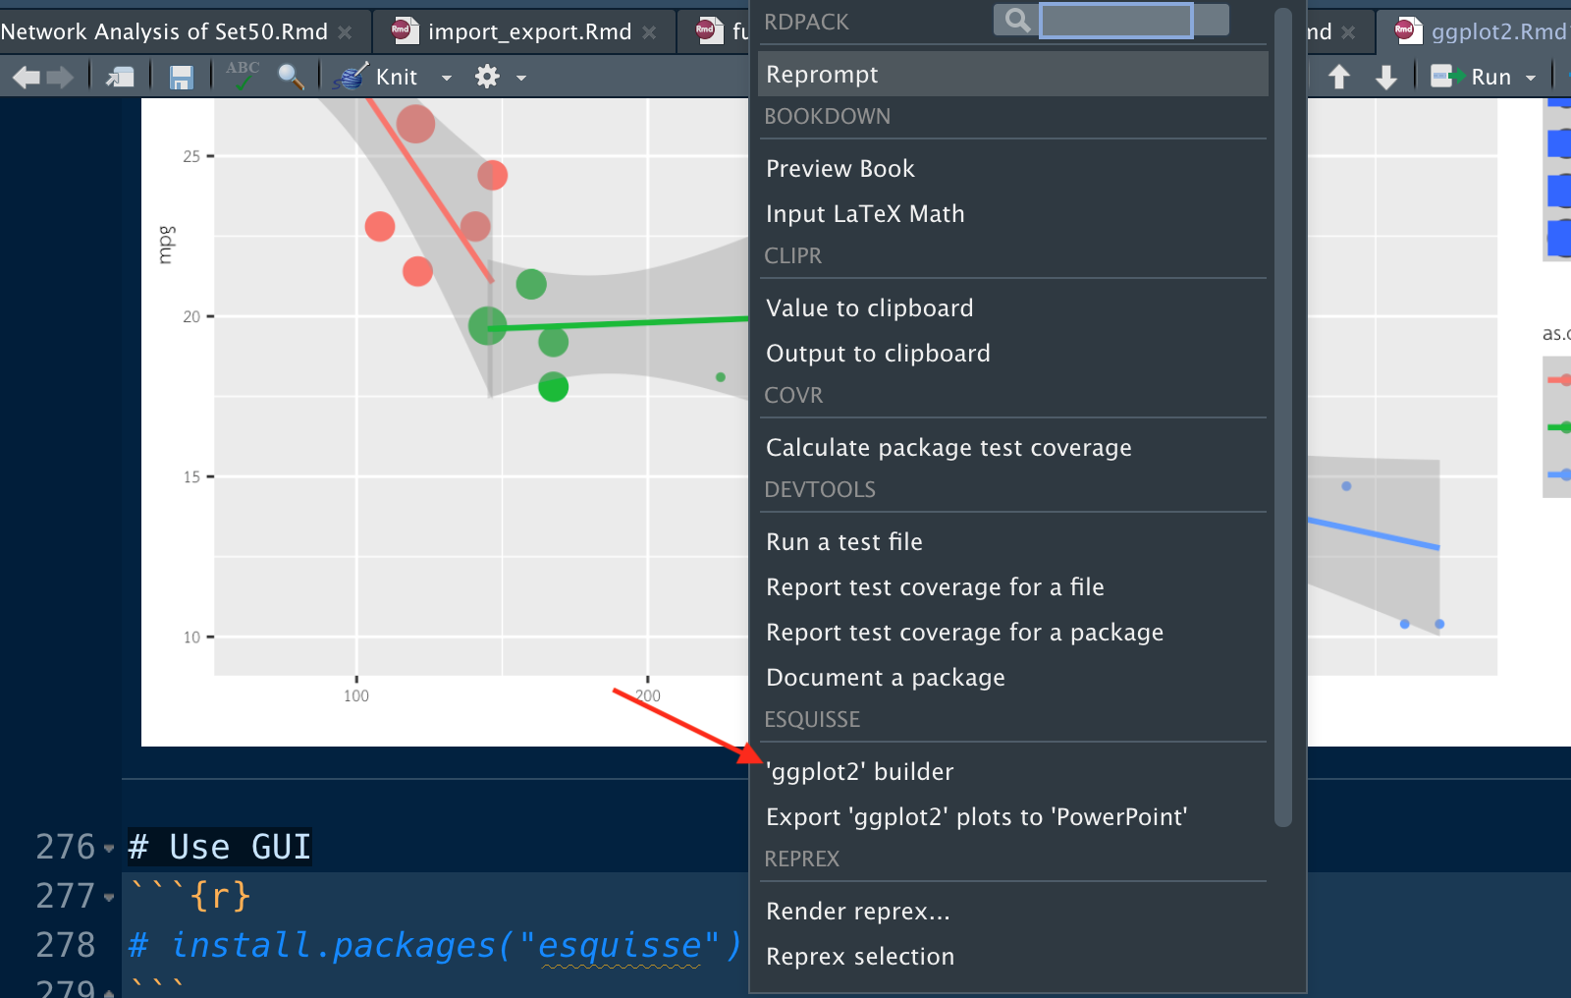Click the forward navigation arrow
The image size is (1571, 998).
click(61, 77)
